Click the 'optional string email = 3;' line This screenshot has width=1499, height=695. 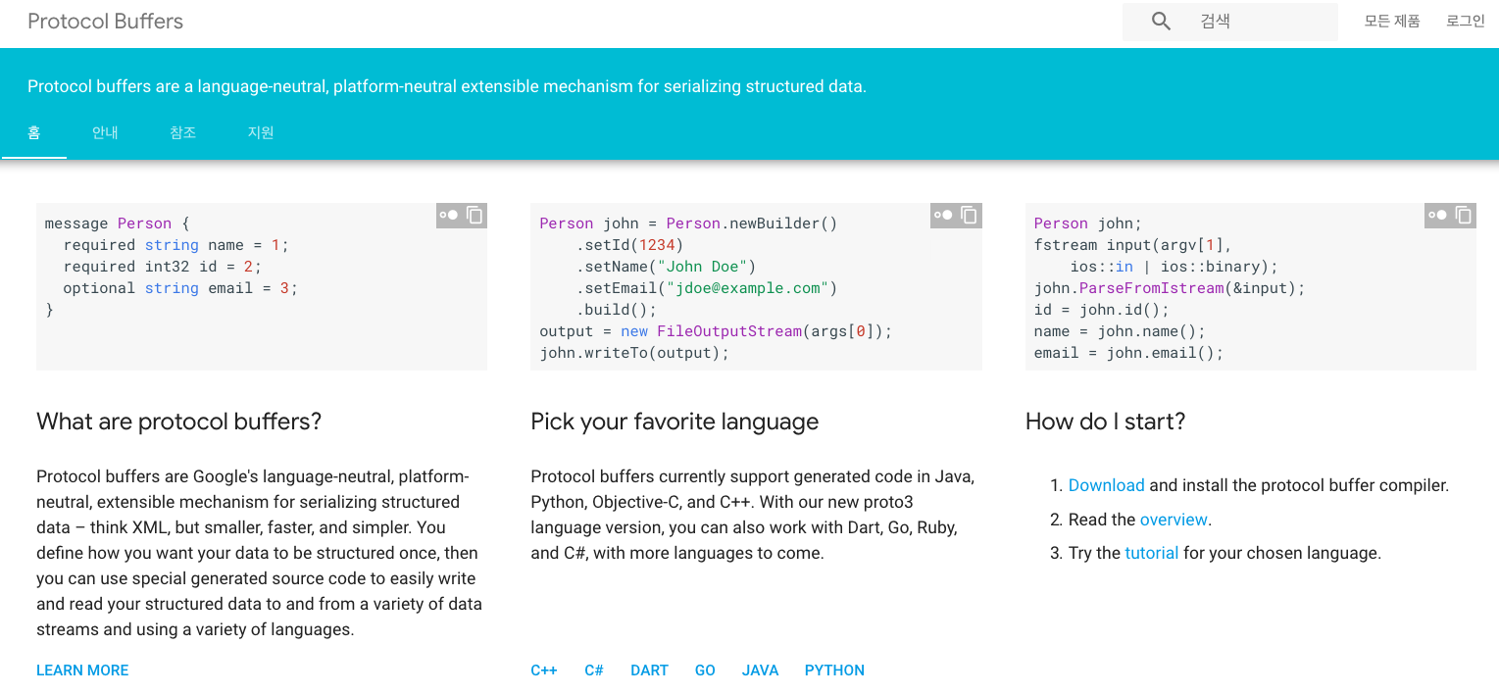[x=180, y=288]
